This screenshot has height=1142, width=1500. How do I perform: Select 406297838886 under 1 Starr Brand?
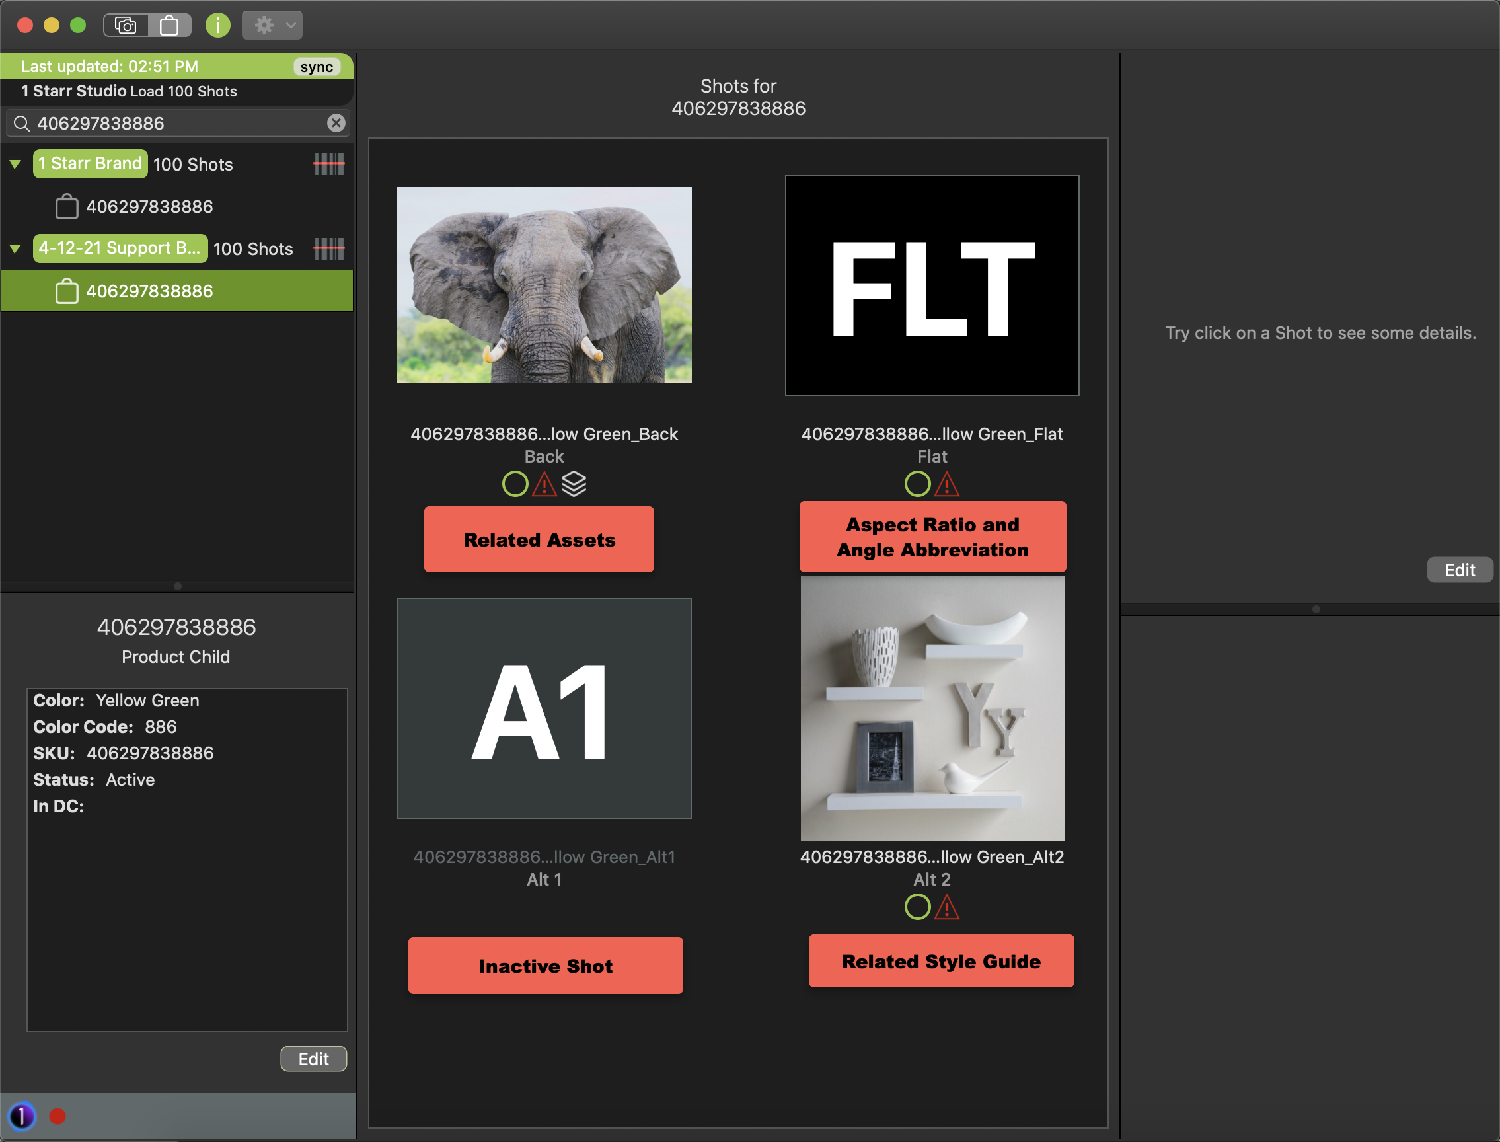[149, 207]
